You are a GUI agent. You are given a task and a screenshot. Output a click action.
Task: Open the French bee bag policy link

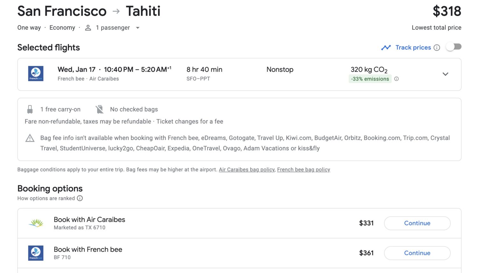pos(303,169)
